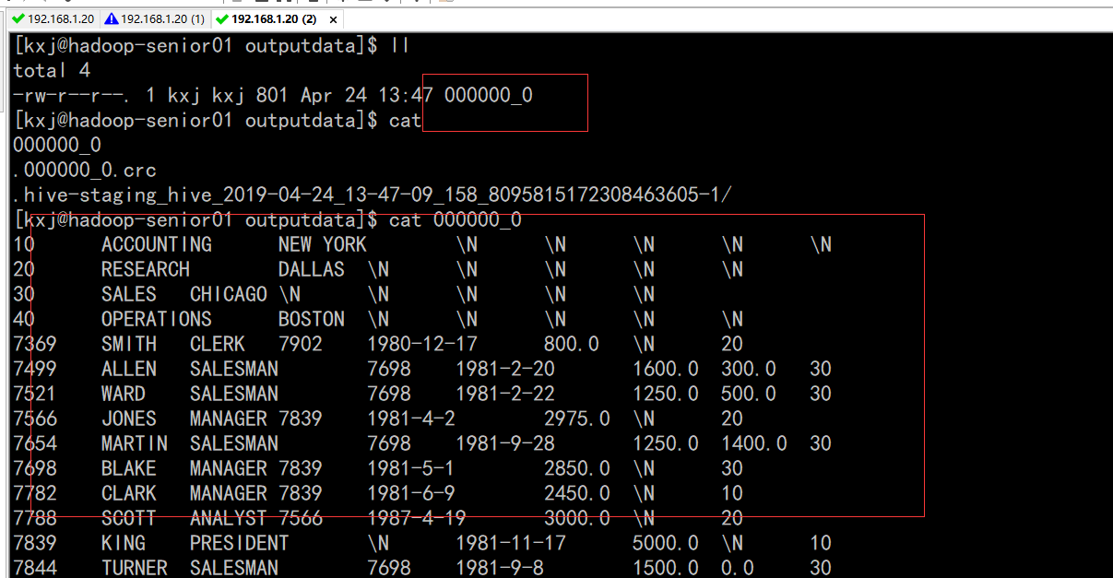Image resolution: width=1113 pixels, height=578 pixels.
Task: Click 'DALLAS' location value
Action: [x=312, y=269]
